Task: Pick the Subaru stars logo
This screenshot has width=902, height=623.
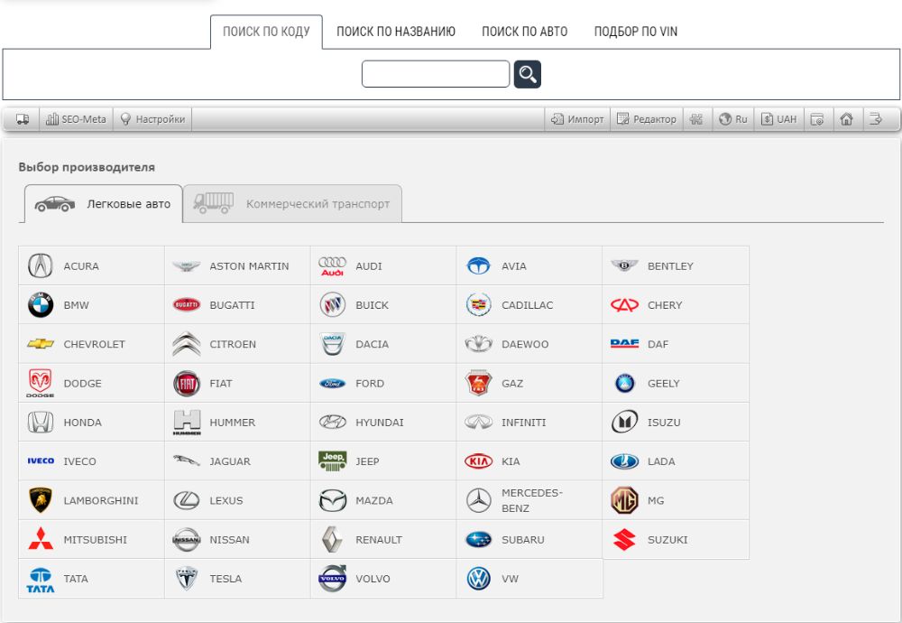Action: point(479,540)
